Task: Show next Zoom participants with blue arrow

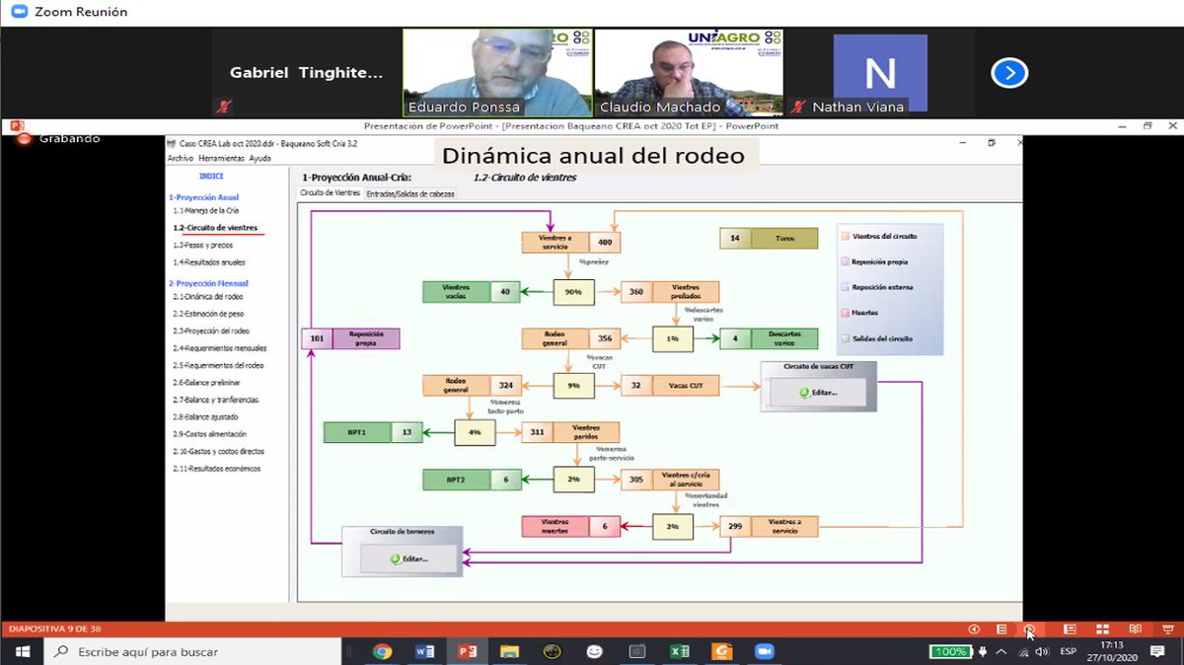Action: point(1009,73)
